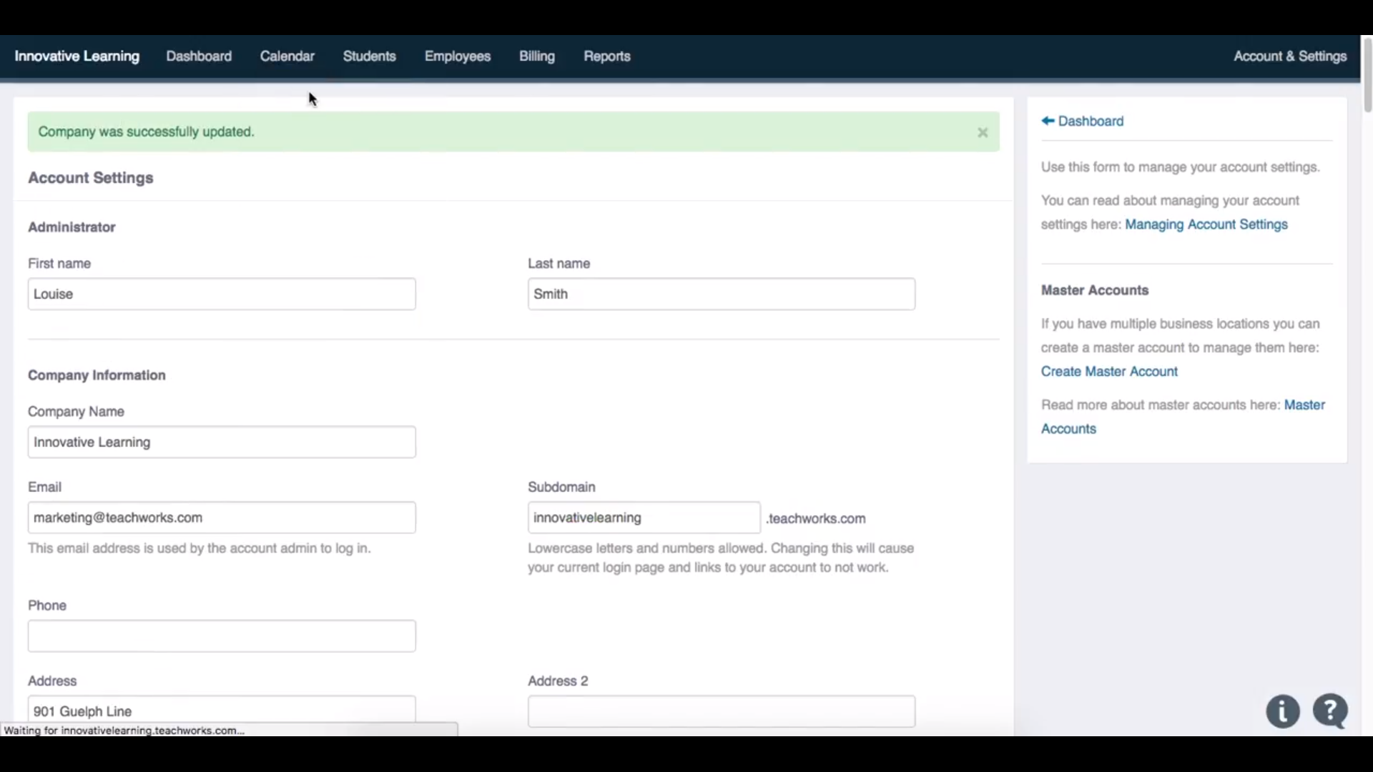This screenshot has height=772, width=1373.
Task: Dismiss the success alert with X
Action: (x=983, y=132)
